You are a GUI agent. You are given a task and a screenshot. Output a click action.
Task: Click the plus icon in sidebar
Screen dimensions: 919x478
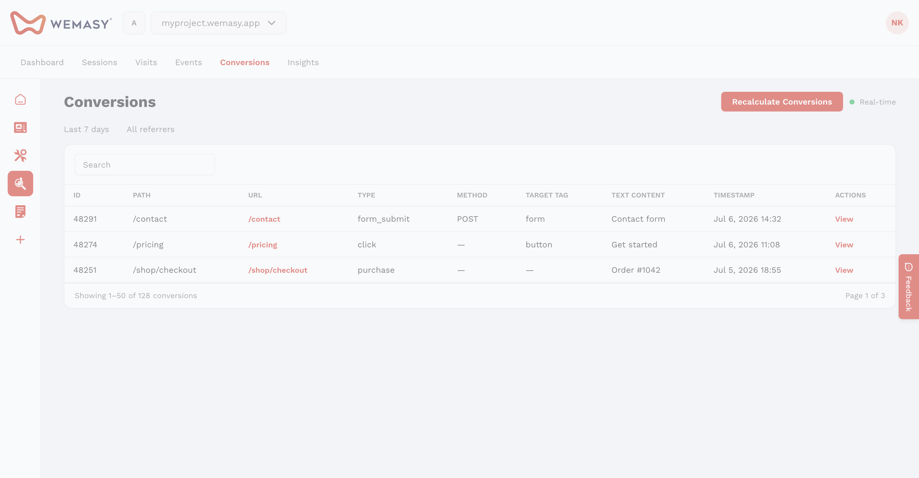point(20,240)
